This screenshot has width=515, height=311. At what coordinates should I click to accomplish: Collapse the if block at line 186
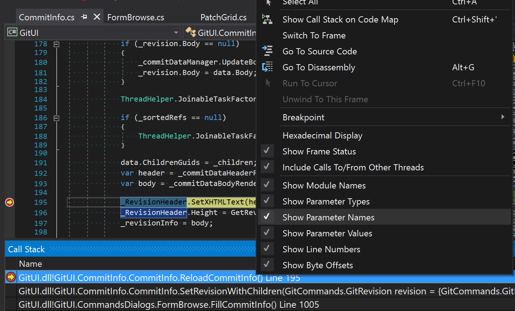56,118
